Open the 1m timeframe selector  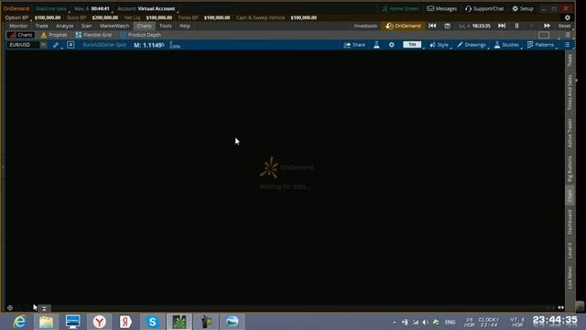coord(412,45)
